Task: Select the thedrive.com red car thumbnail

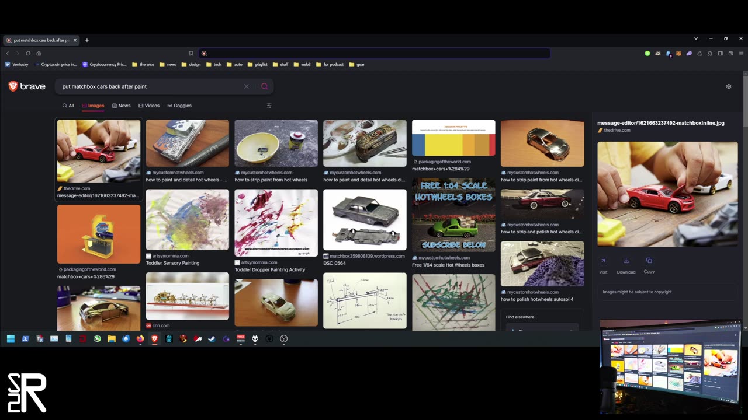Action: 99,151
